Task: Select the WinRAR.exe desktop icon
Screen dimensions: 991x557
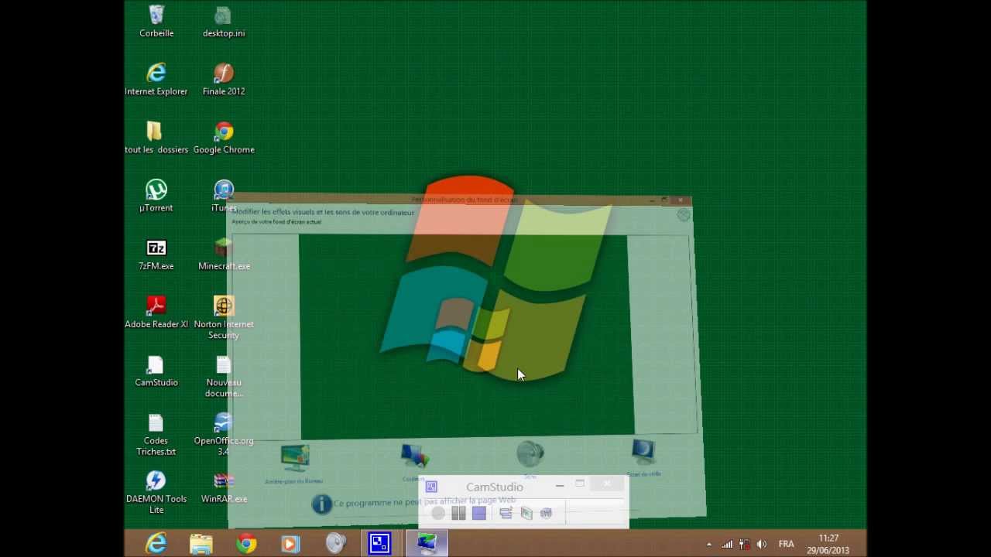Action: click(x=224, y=487)
